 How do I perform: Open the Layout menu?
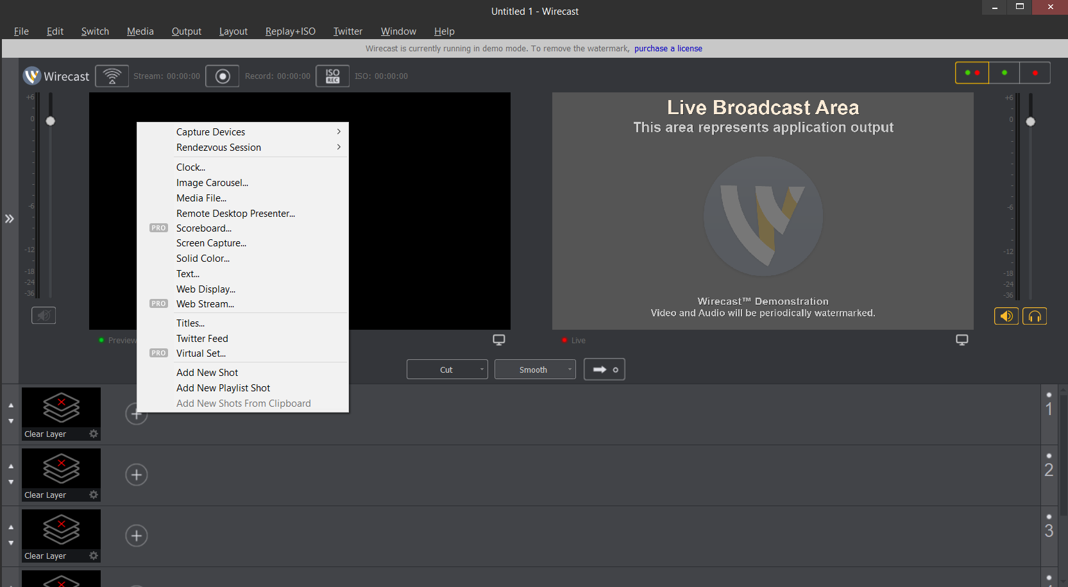point(233,31)
